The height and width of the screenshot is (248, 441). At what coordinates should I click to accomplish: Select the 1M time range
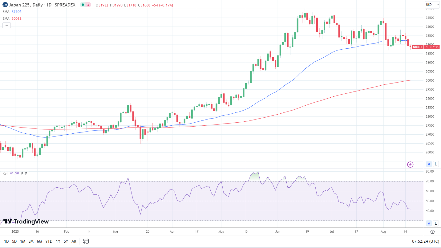(x=23, y=241)
